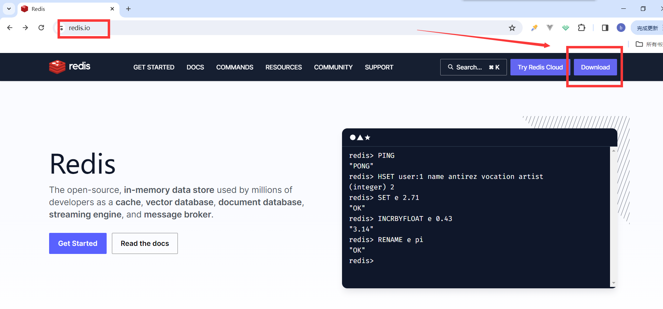Minimize the browser window
Image resolution: width=663 pixels, height=309 pixels.
coord(623,9)
